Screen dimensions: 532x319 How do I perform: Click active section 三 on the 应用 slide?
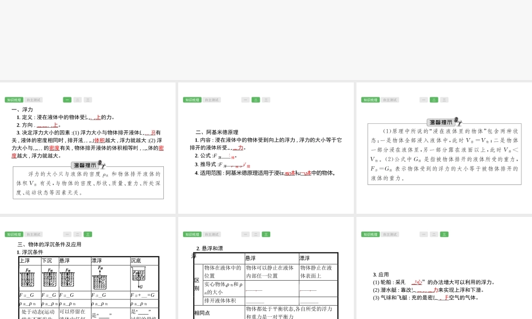444,234
